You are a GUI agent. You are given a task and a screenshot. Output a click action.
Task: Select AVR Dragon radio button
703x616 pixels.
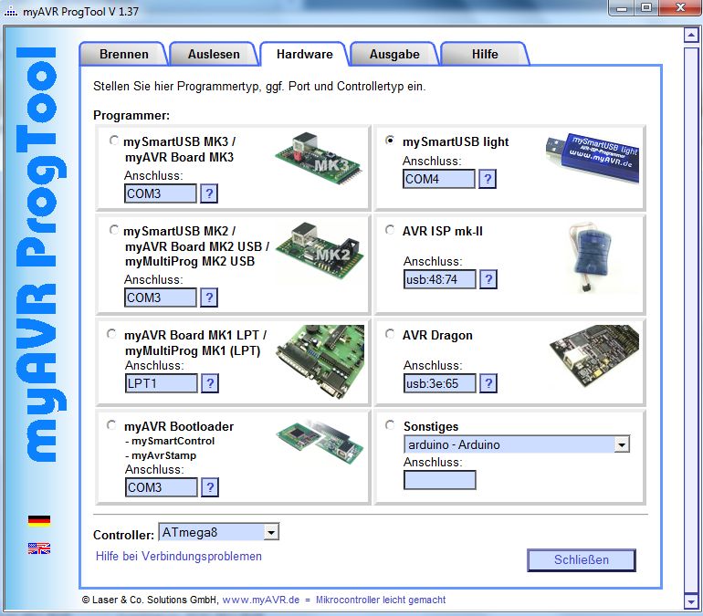coord(390,334)
